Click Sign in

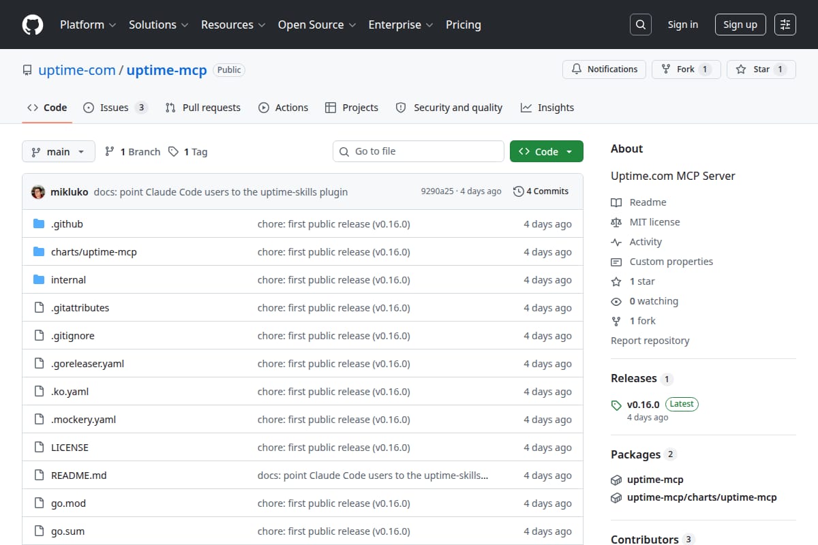coord(683,25)
